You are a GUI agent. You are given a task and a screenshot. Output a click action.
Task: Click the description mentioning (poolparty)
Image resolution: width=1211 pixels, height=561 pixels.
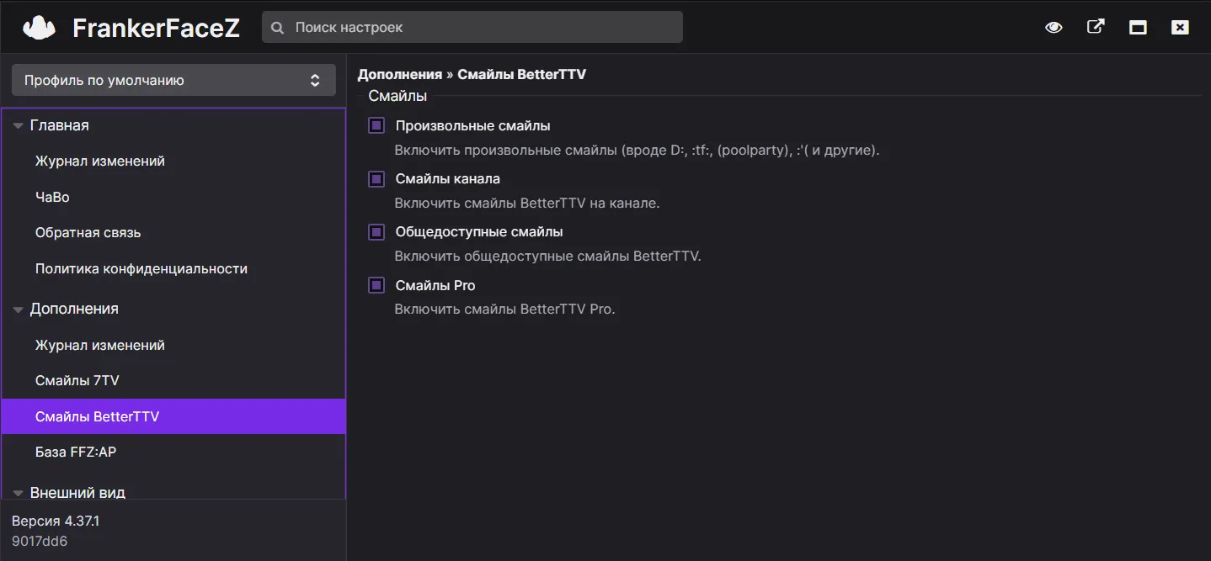(638, 151)
